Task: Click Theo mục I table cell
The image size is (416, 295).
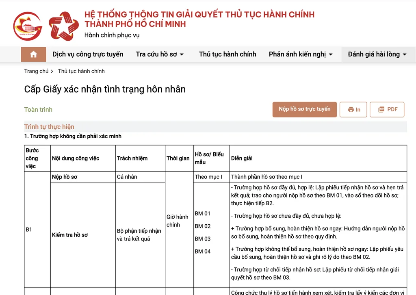Action: 211,177
